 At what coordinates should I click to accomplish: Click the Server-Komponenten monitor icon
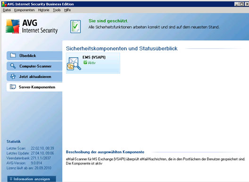13,87
